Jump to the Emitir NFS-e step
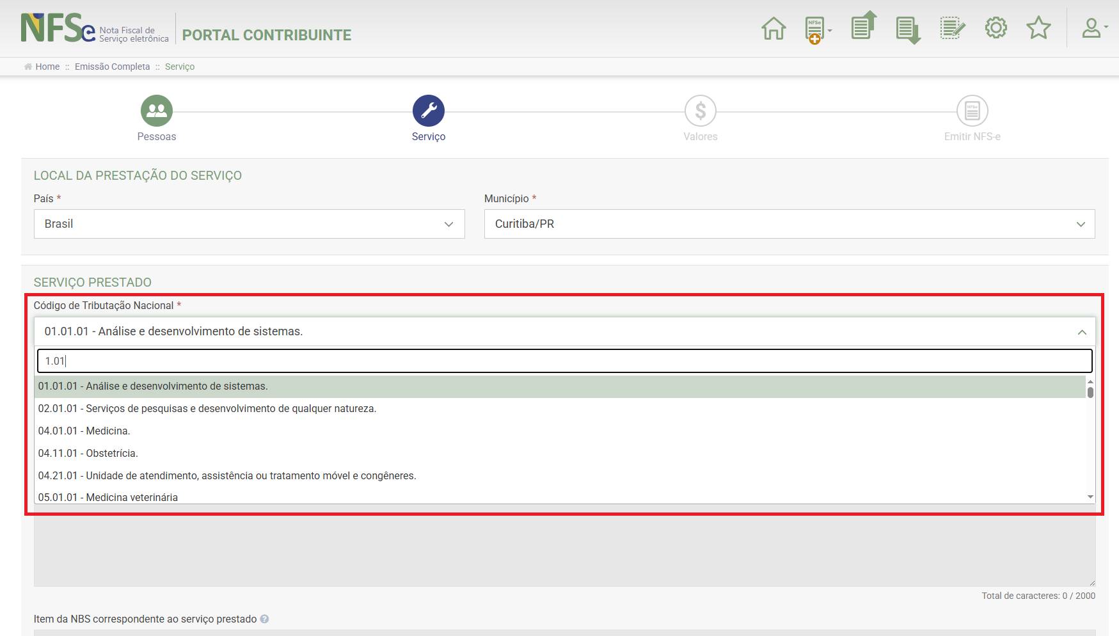 click(972, 111)
